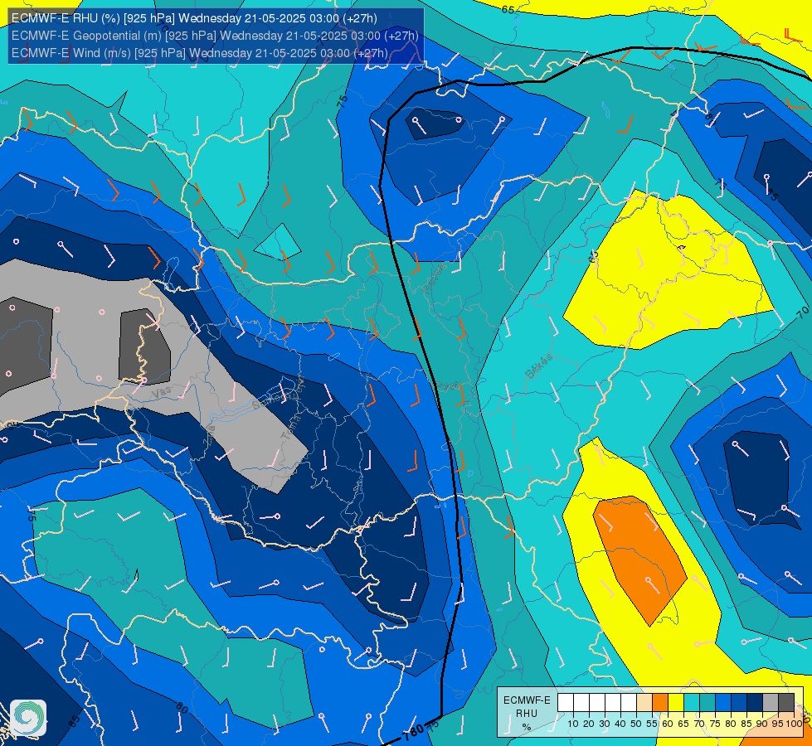Pick the teal 70–75 legend swatch
812x746 pixels.
click(x=707, y=702)
